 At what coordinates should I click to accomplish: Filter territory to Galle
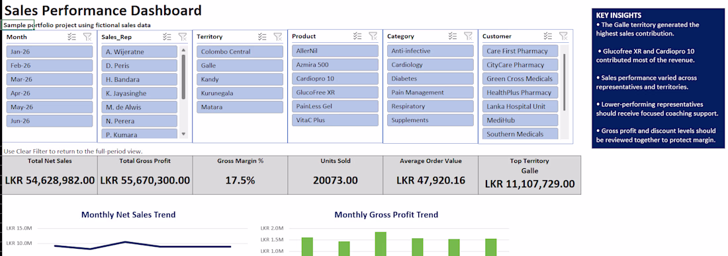pos(240,66)
